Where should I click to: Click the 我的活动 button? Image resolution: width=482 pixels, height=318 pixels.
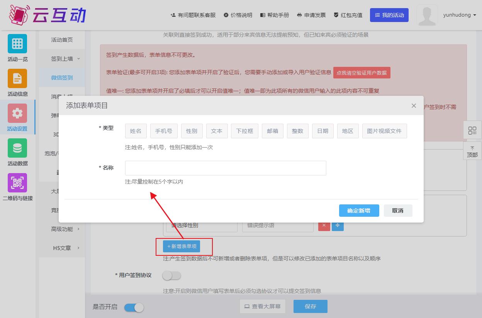pos(389,15)
